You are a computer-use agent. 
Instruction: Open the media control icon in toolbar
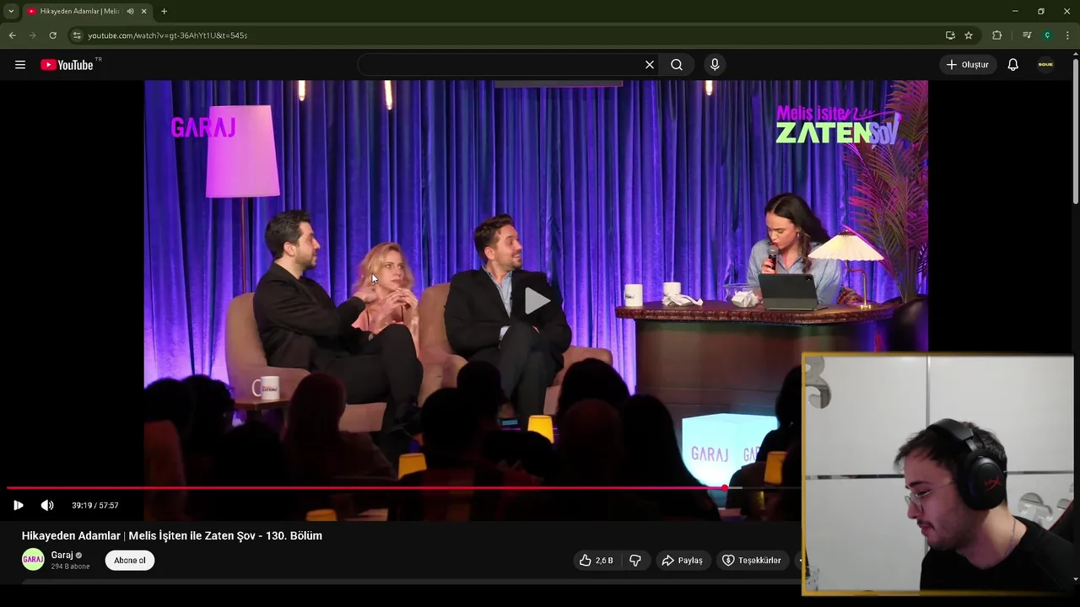(1026, 35)
